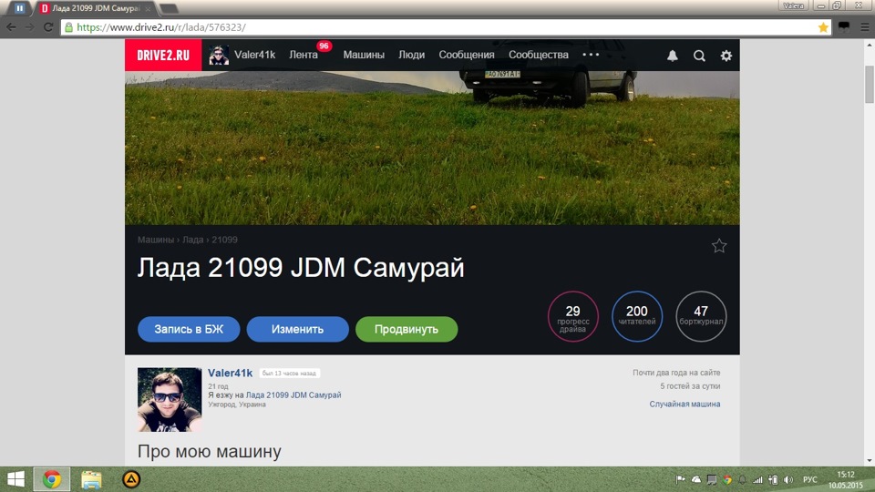Click the Valer41k username in header
875x492 pixels.
[x=254, y=55]
